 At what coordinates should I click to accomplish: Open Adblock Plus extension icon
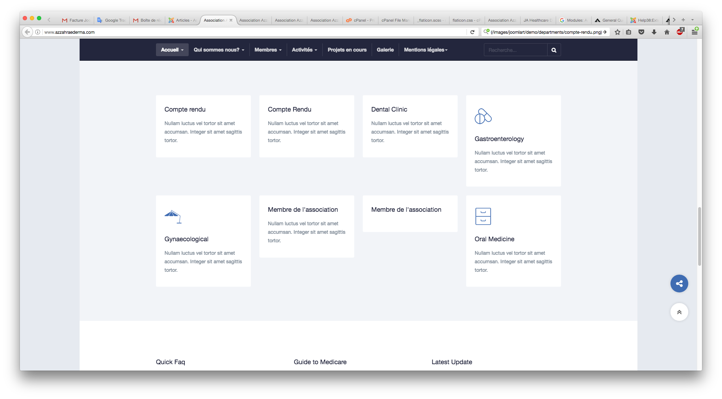point(680,32)
